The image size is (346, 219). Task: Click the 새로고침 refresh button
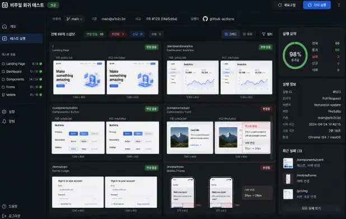(x=287, y=5)
